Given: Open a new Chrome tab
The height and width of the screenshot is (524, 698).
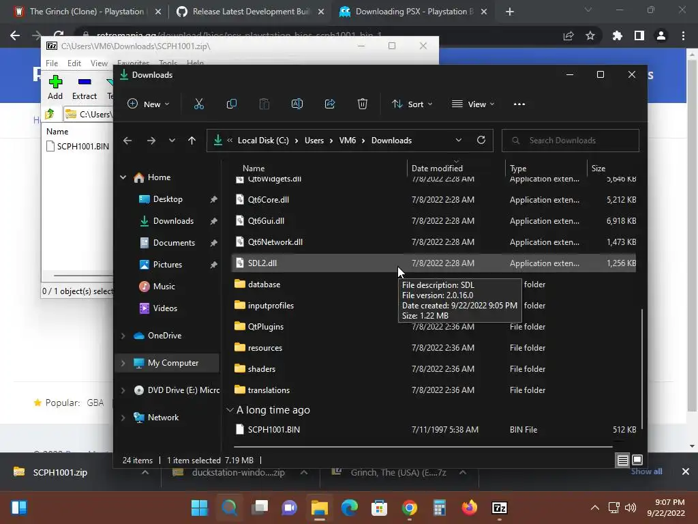Looking at the screenshot, I should [510, 12].
